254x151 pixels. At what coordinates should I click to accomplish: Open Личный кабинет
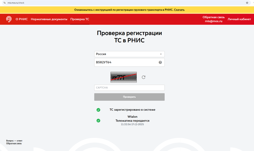[x=239, y=19]
